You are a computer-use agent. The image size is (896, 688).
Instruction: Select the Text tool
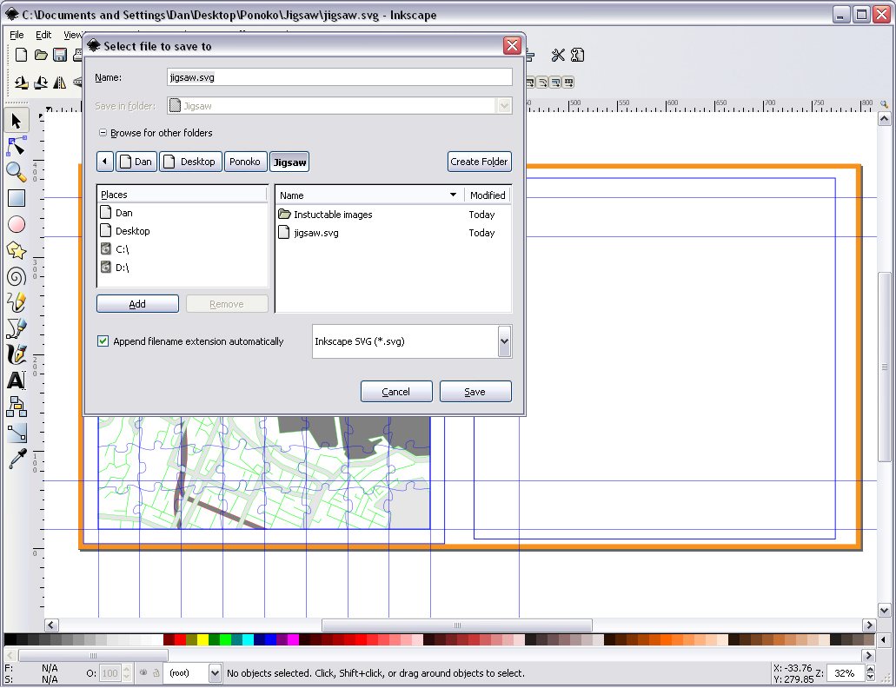(x=16, y=380)
